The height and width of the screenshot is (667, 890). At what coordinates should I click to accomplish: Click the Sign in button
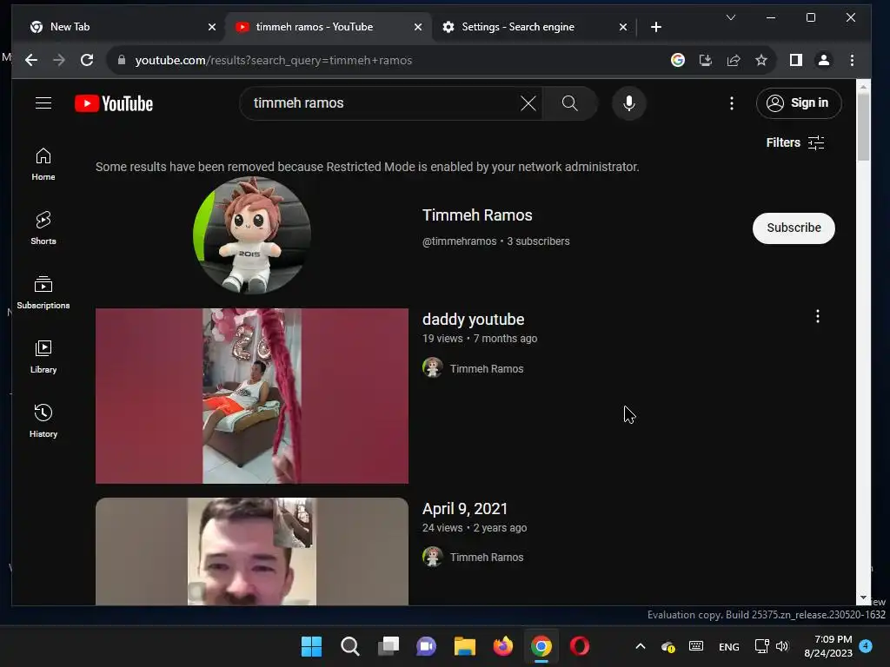(799, 103)
